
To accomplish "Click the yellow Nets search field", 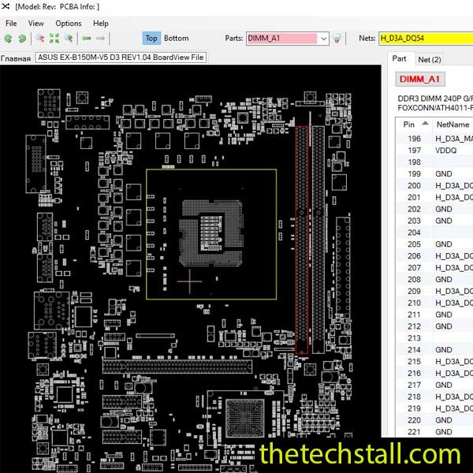I will [426, 38].
